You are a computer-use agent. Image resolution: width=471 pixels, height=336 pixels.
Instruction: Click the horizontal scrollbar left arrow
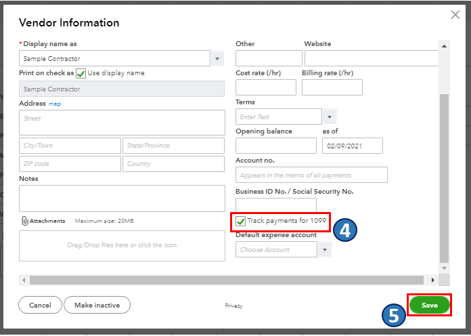24,280
